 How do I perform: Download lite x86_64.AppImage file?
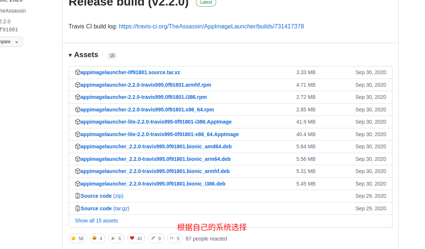coord(160,134)
